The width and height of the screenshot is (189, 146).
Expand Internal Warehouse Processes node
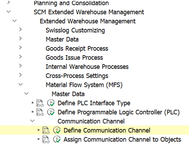coord(20,66)
